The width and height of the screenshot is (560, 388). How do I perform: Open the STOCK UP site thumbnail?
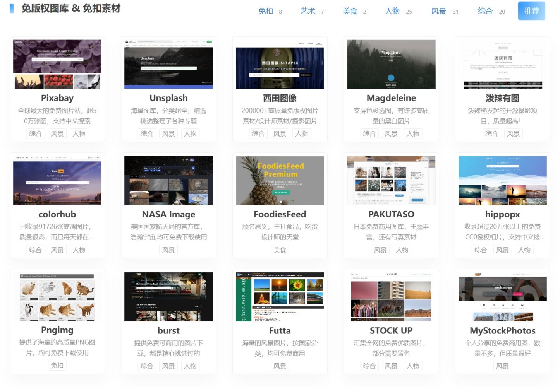click(x=391, y=297)
